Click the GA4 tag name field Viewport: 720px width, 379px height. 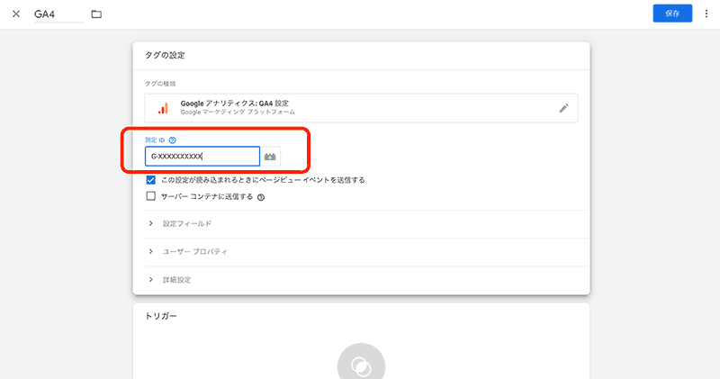(58, 14)
